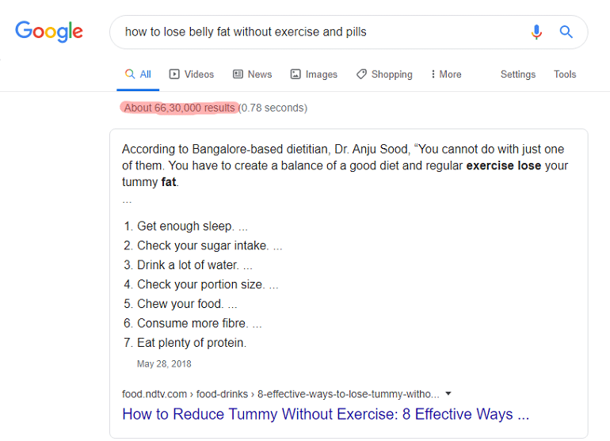Click the "Get enough sleep" list item
The image size is (610, 441).
(185, 226)
